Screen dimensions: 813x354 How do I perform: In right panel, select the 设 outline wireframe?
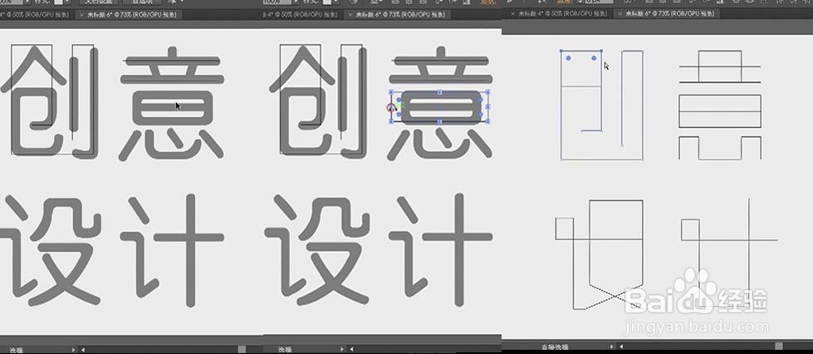pos(599,254)
